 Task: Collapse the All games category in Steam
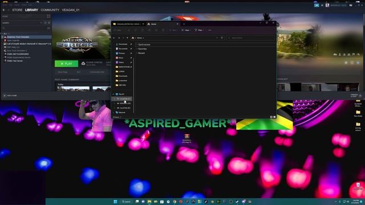(2, 34)
